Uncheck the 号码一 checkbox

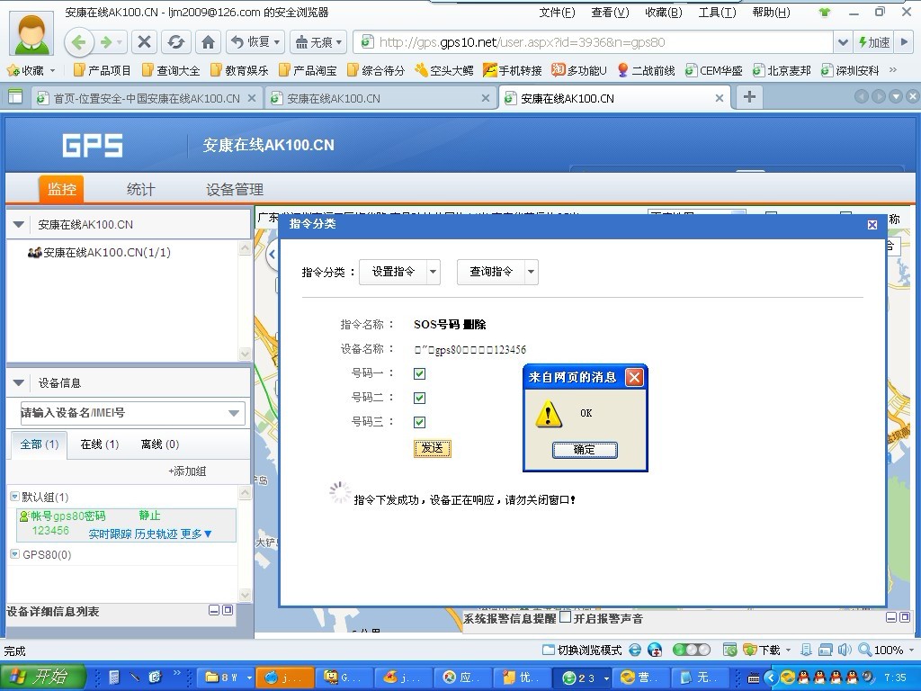pyautogui.click(x=419, y=373)
